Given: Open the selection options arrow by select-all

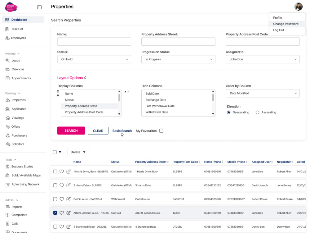Looking at the screenshot, I should coord(60,152).
